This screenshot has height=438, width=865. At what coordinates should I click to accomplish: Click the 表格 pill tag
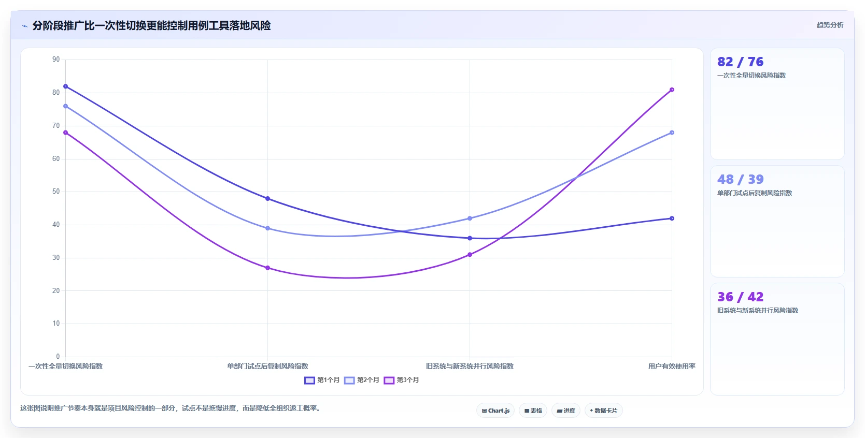click(x=533, y=411)
